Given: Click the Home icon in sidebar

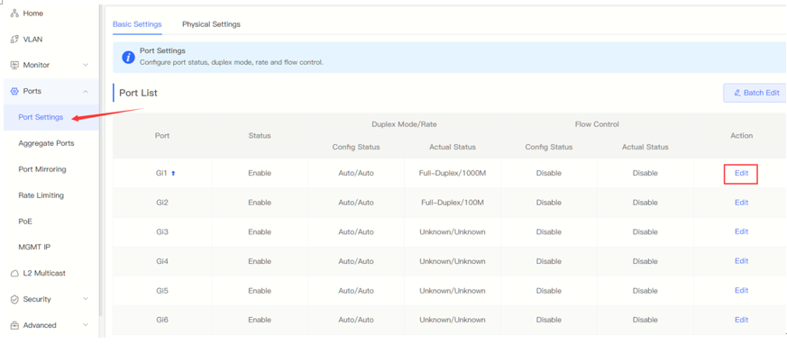Looking at the screenshot, I should [14, 14].
